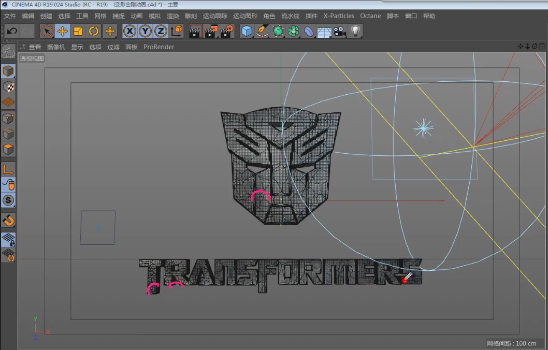
Task: Open the Octane menu
Action: point(370,16)
